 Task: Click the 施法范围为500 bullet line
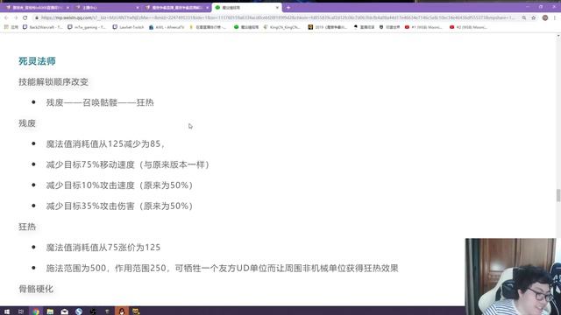222,269
